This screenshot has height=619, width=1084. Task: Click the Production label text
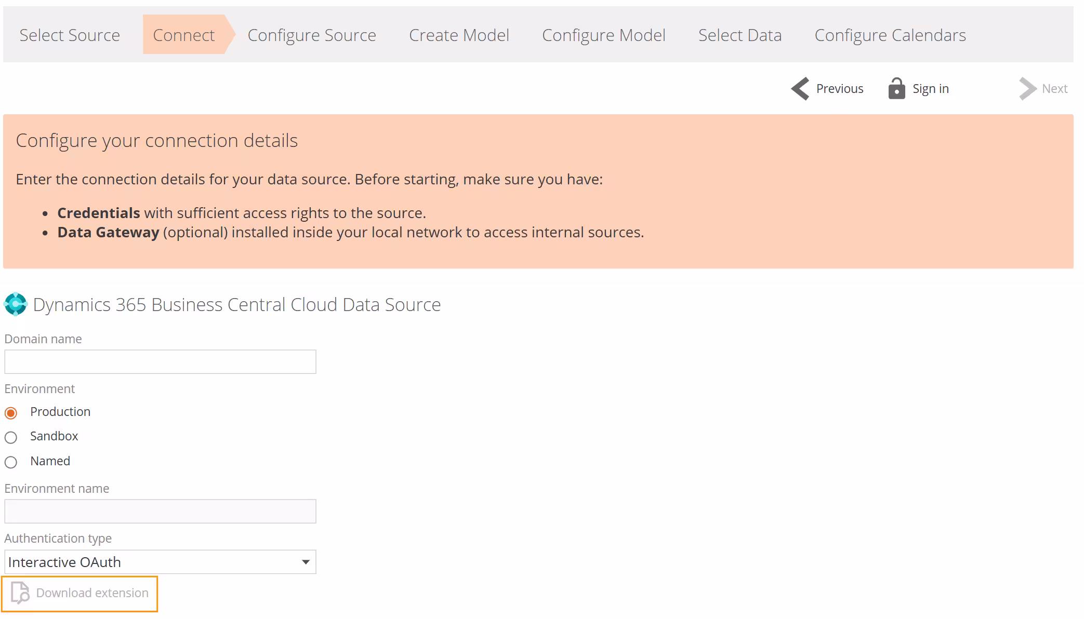60,412
